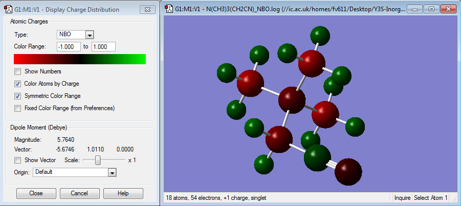Edit the Color Range minimum field -1.000

click(x=69, y=47)
